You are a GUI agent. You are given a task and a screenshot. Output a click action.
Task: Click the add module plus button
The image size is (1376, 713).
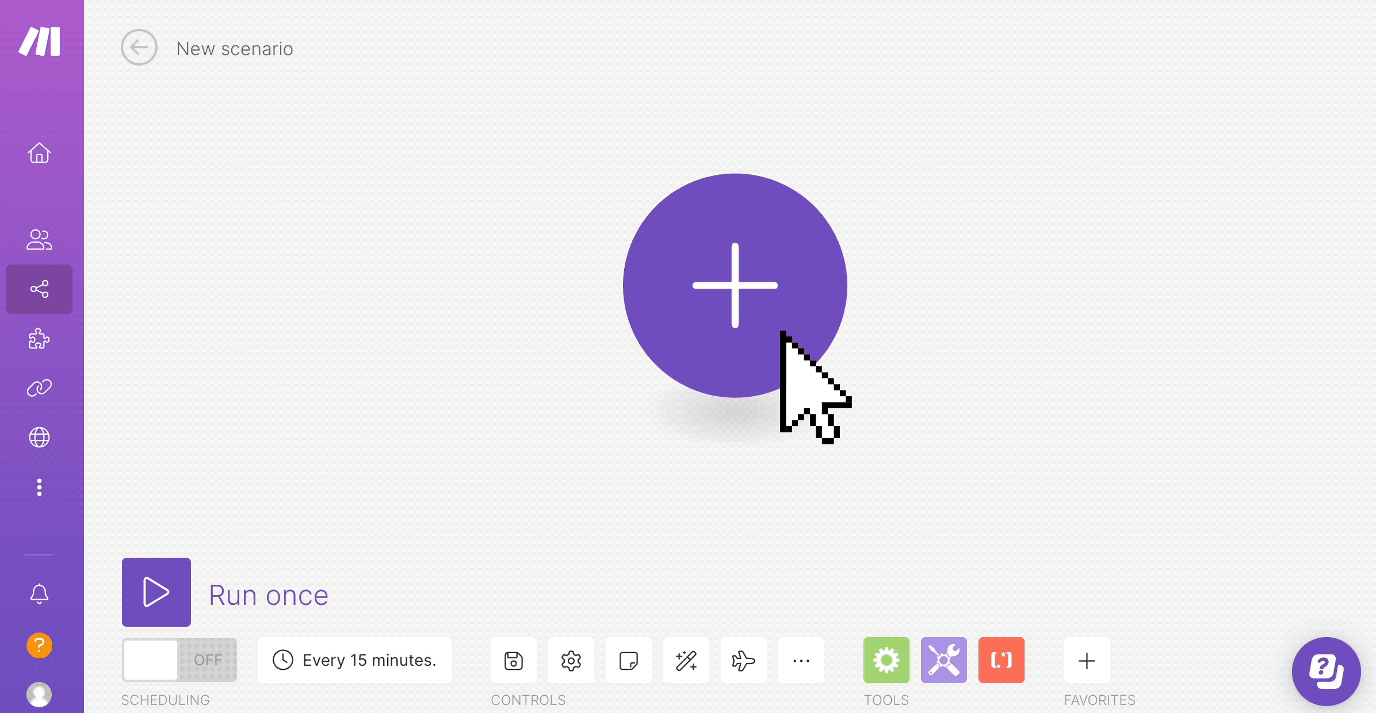pos(734,285)
